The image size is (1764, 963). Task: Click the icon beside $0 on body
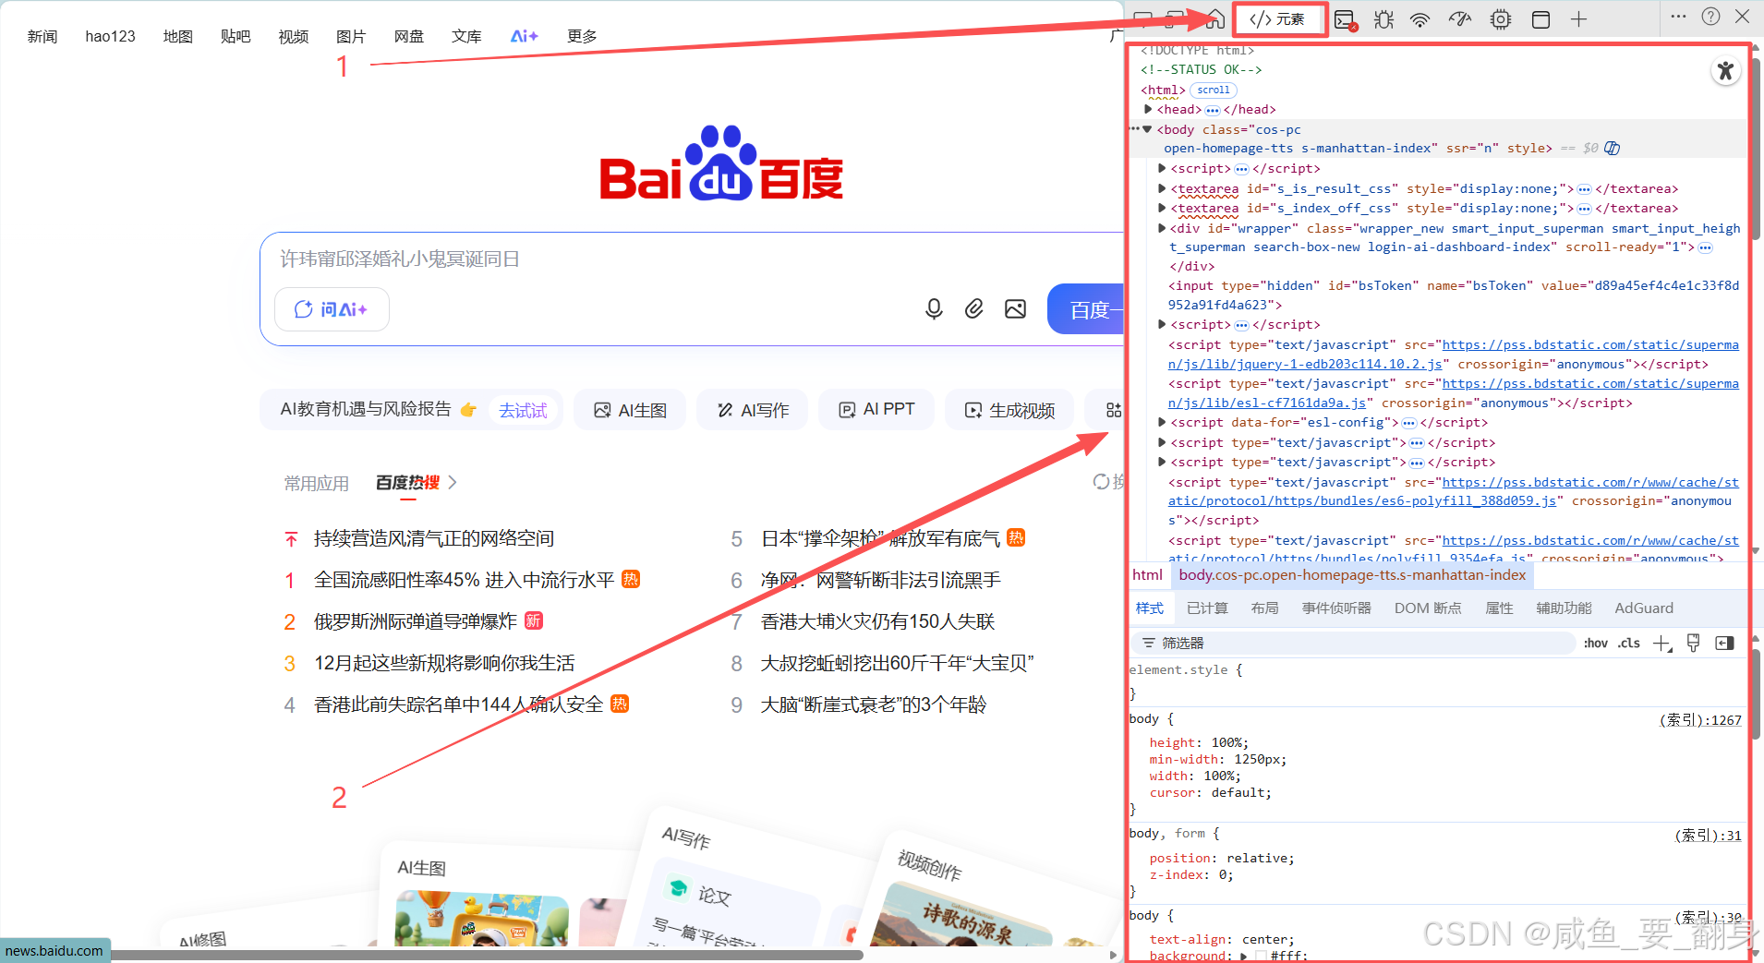pyautogui.click(x=1613, y=148)
